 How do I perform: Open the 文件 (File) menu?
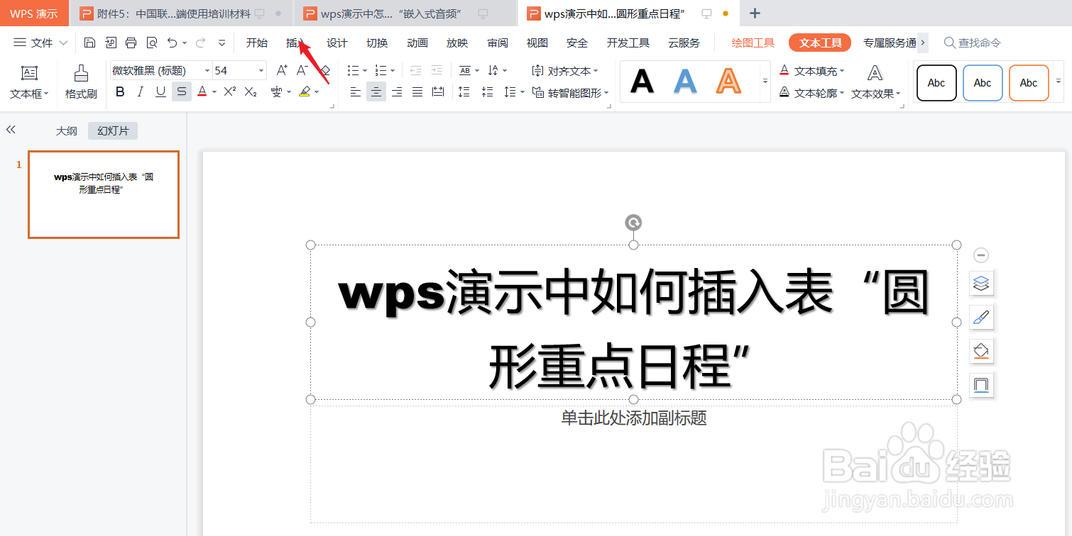pyautogui.click(x=41, y=43)
